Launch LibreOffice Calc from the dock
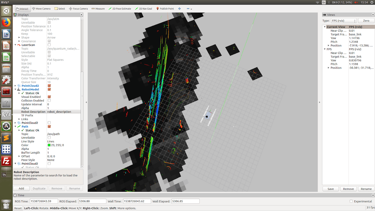The image size is (375, 211). click(6, 57)
